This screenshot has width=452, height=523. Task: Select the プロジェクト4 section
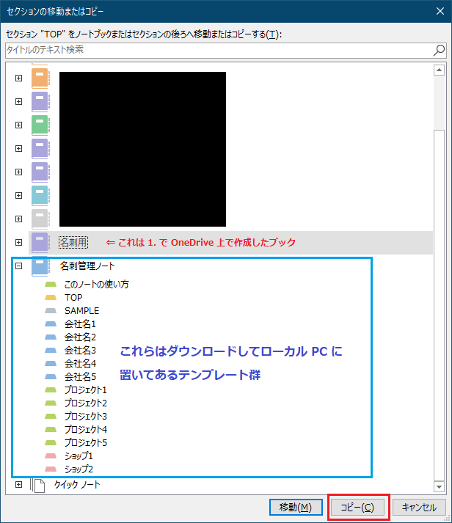[x=86, y=430]
